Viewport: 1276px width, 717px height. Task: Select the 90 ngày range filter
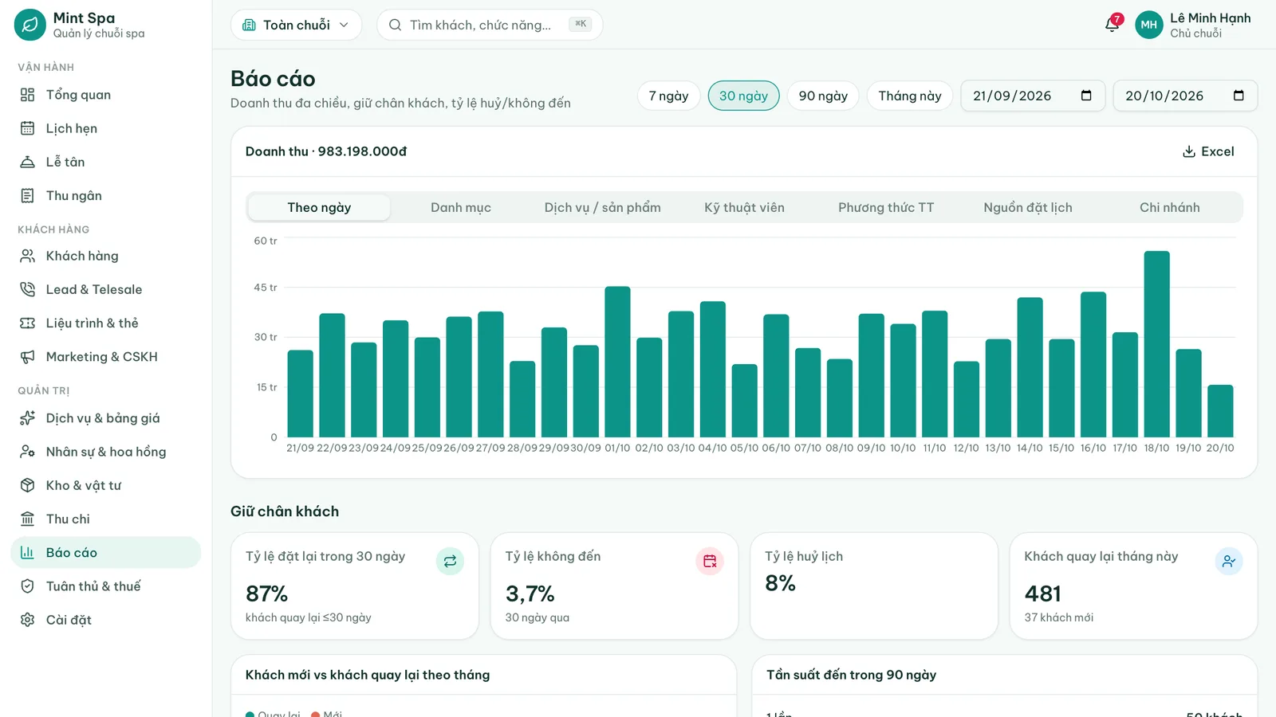pyautogui.click(x=823, y=96)
